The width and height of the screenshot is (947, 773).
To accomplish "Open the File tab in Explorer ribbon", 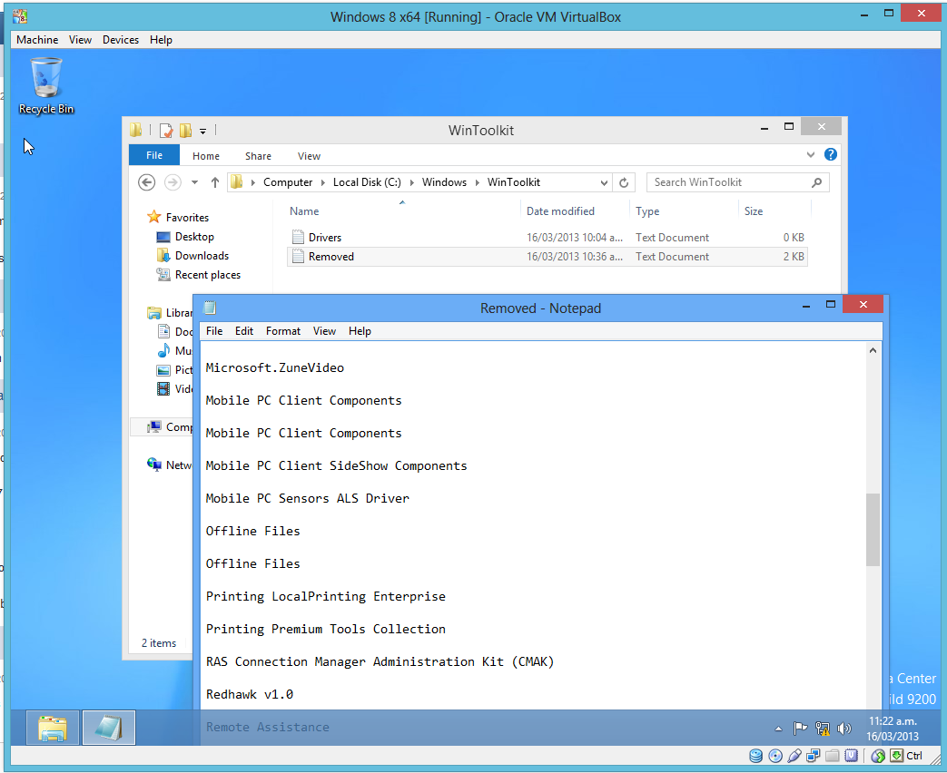I will click(154, 155).
